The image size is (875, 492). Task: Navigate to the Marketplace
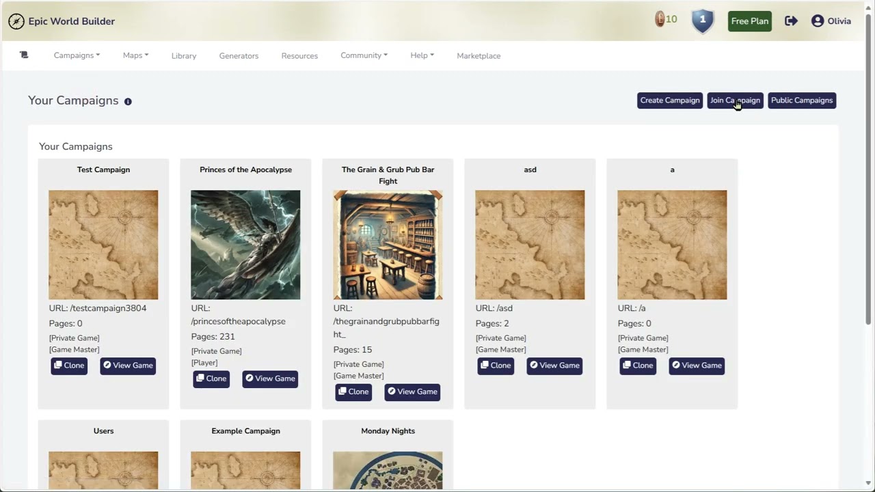click(479, 56)
